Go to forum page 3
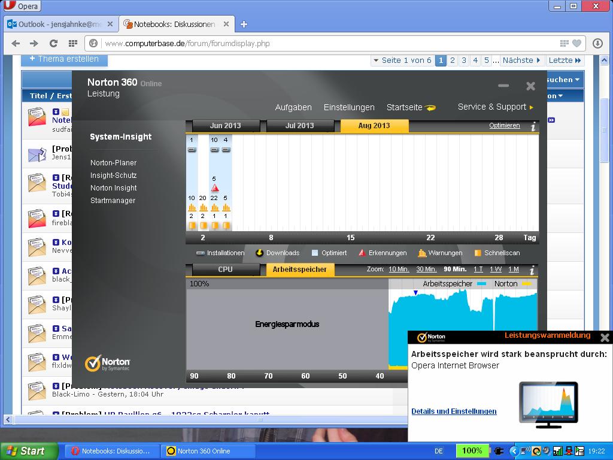 coord(464,60)
